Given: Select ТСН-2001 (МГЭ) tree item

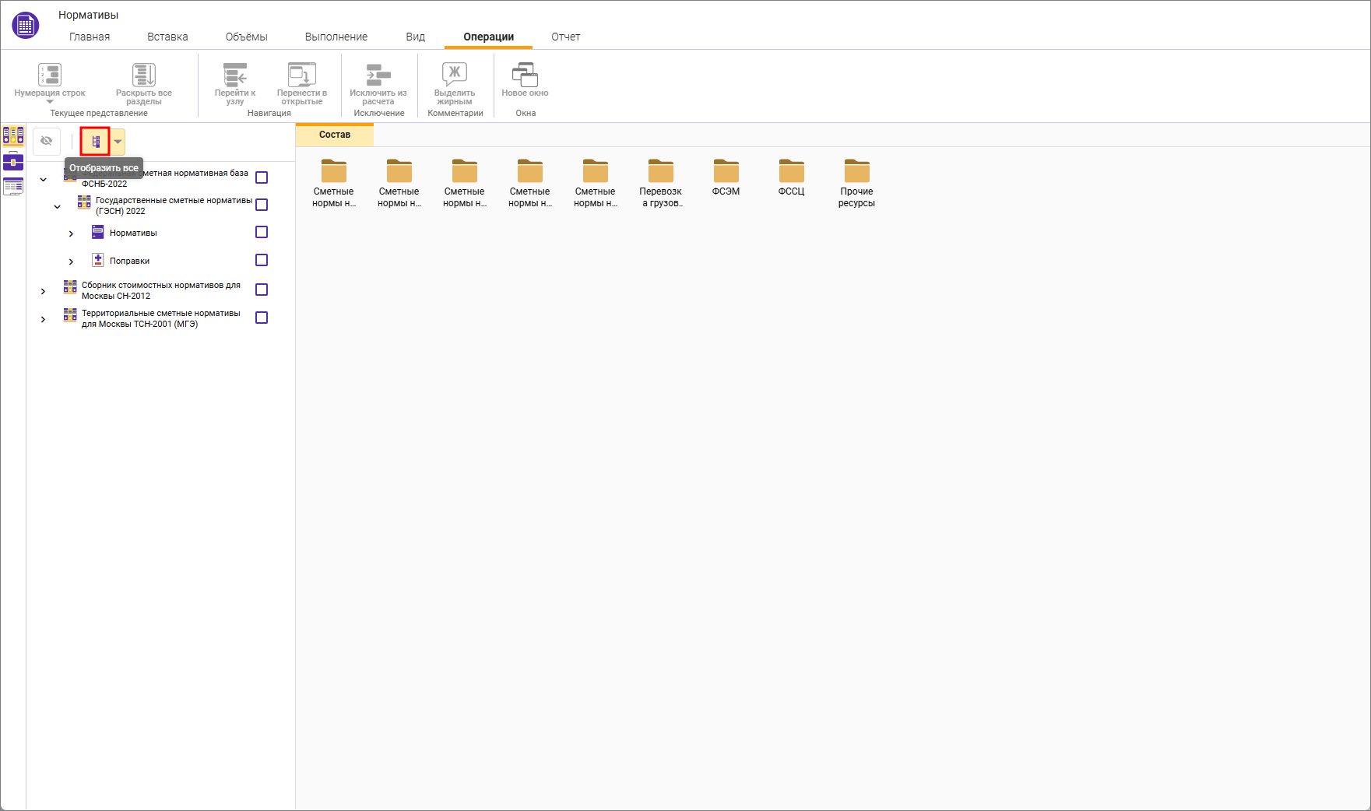Looking at the screenshot, I should 160,318.
